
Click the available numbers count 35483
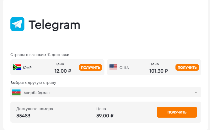coord(23,116)
